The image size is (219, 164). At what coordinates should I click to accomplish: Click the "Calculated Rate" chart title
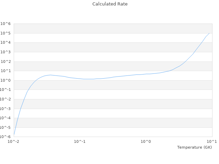[109, 4]
